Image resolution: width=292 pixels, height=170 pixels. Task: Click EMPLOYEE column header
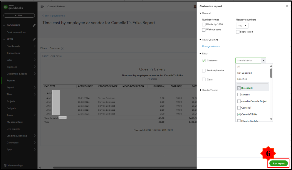50,86
